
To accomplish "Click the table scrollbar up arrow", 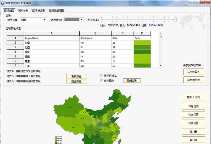I will (x=160, y=33).
